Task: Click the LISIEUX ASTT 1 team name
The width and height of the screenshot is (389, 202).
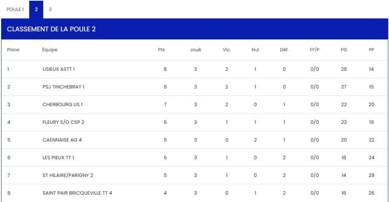Action: point(59,69)
